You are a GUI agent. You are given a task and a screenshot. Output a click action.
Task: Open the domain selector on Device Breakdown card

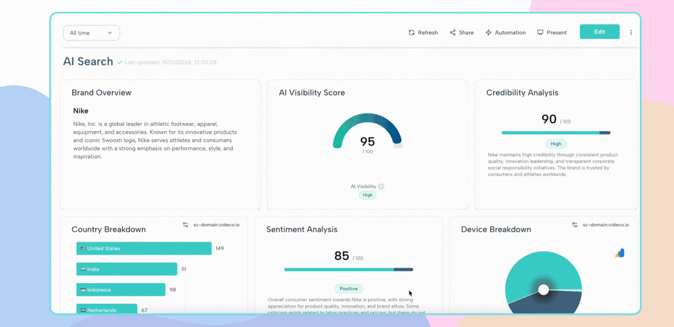click(x=574, y=225)
